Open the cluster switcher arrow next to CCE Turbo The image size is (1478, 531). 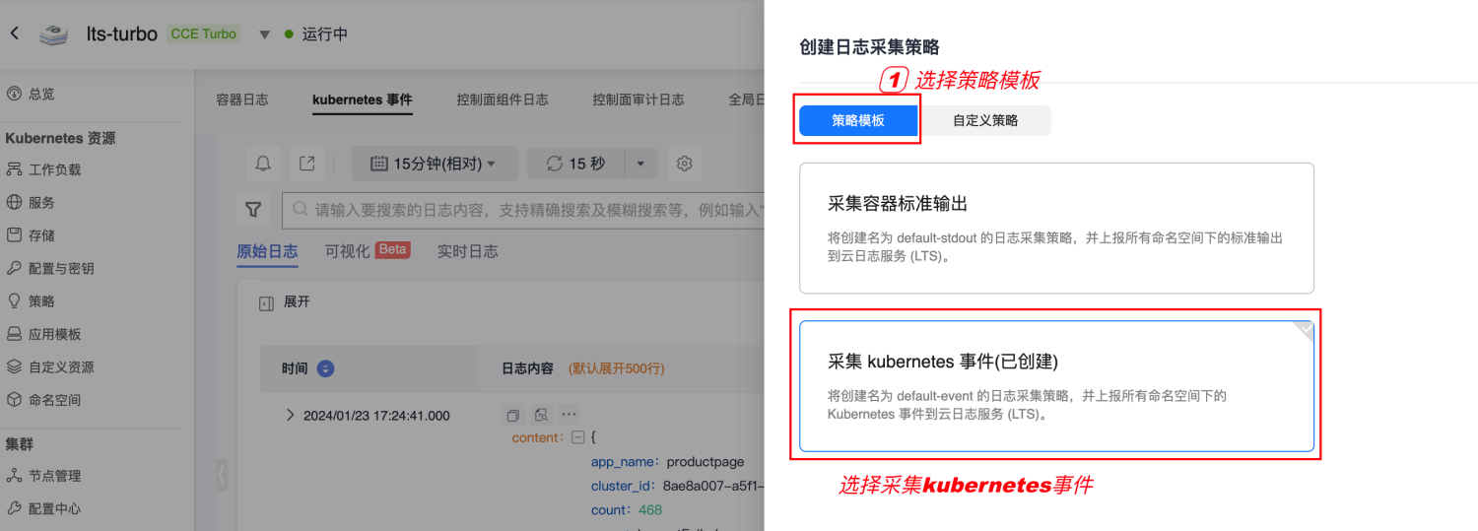264,34
